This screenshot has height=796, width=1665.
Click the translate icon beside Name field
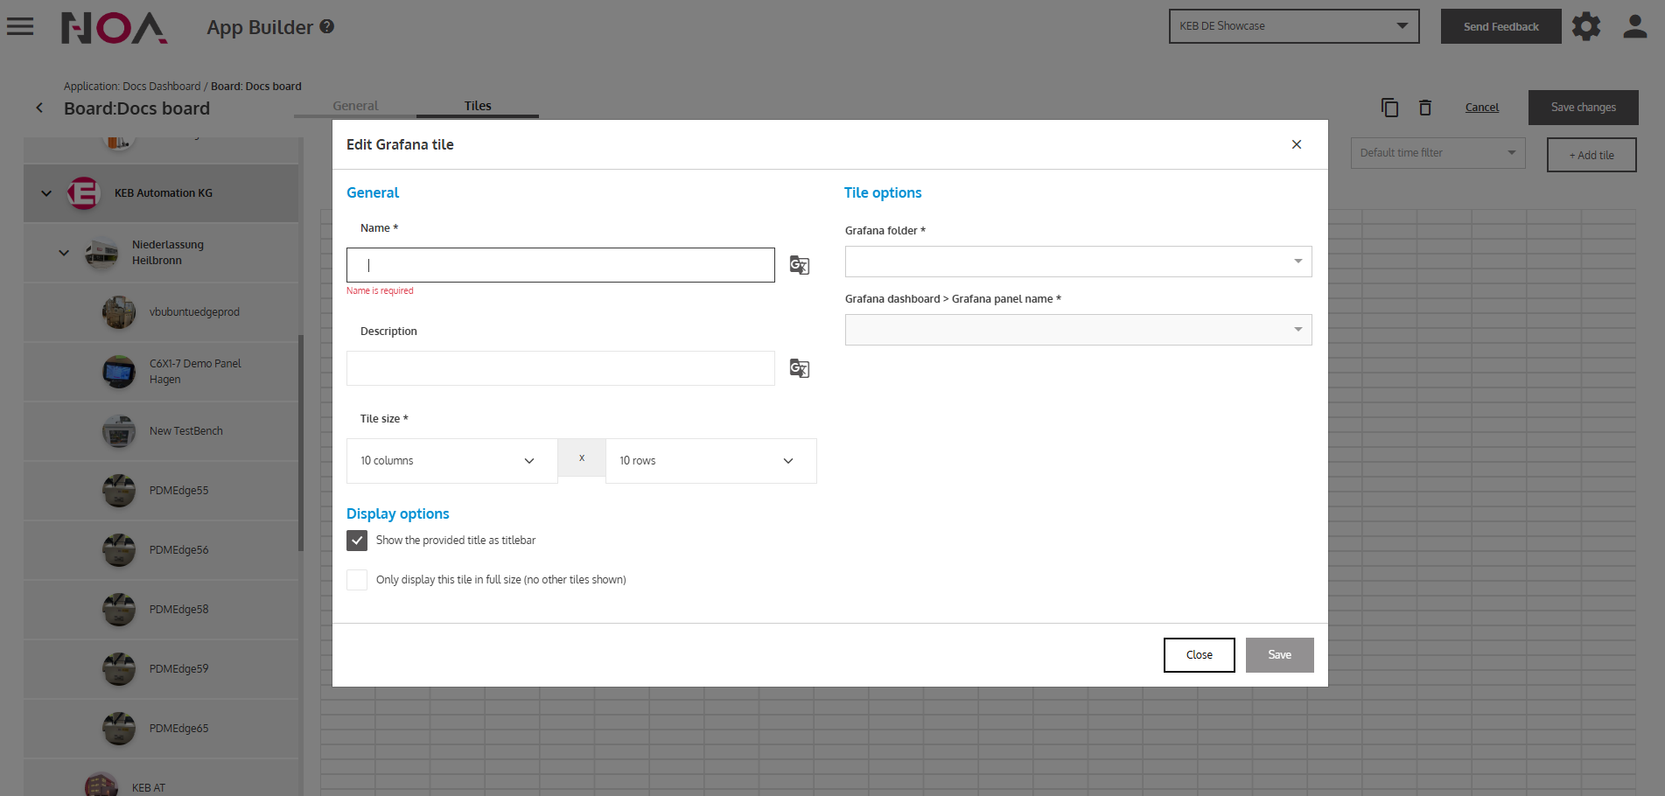[x=799, y=265]
